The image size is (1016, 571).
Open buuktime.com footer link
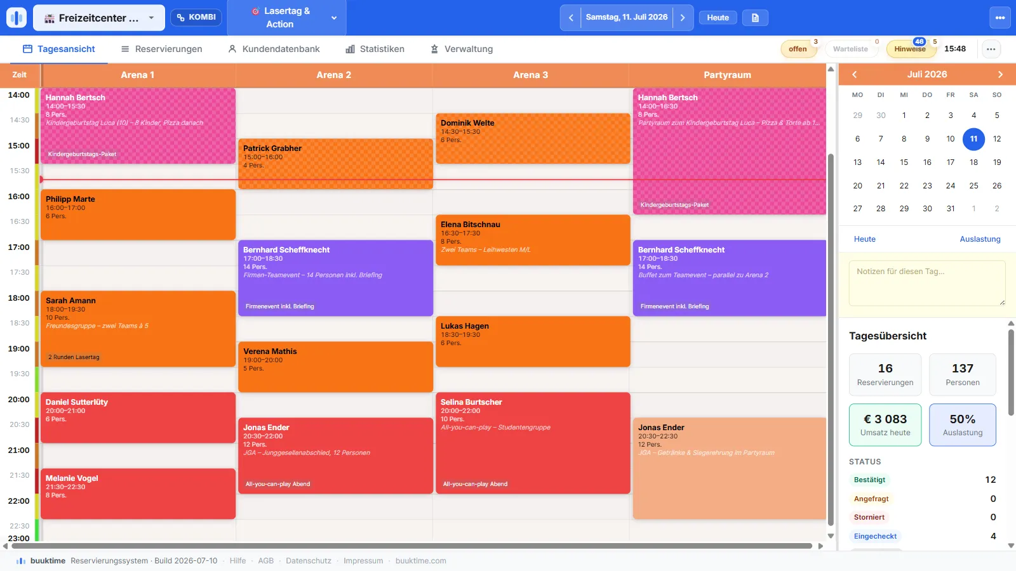point(421,561)
